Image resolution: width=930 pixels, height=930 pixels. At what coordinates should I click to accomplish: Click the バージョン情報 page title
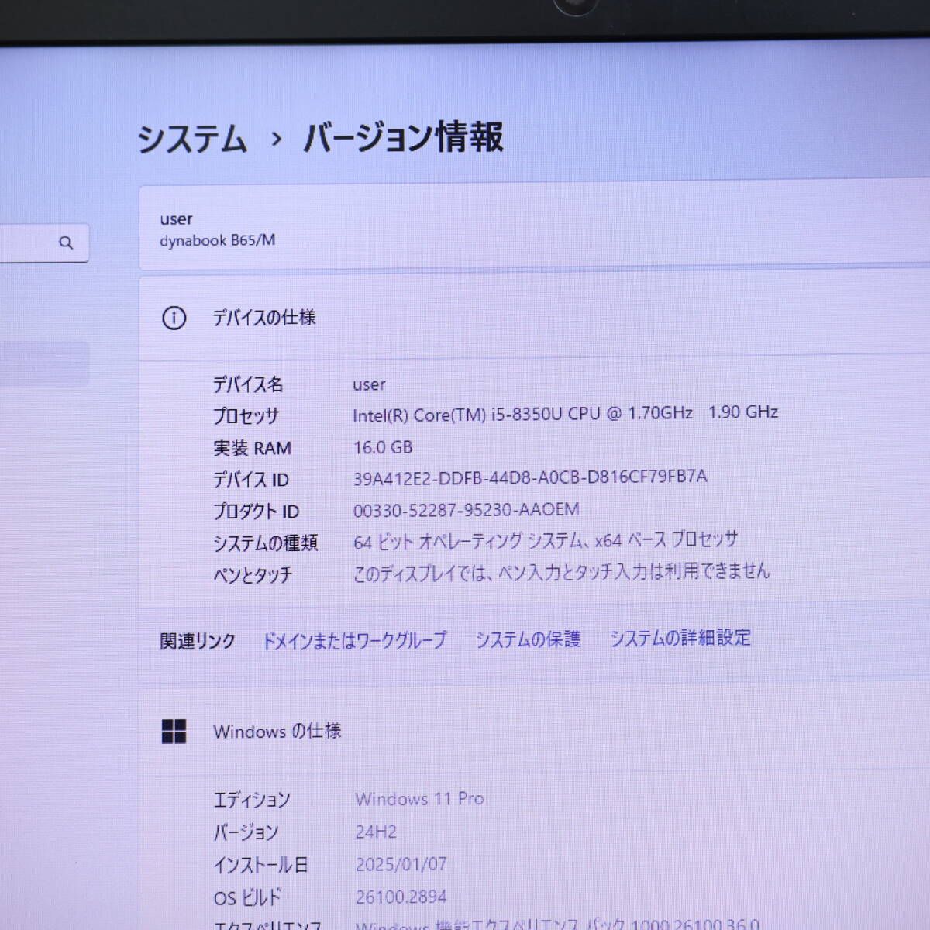(403, 137)
